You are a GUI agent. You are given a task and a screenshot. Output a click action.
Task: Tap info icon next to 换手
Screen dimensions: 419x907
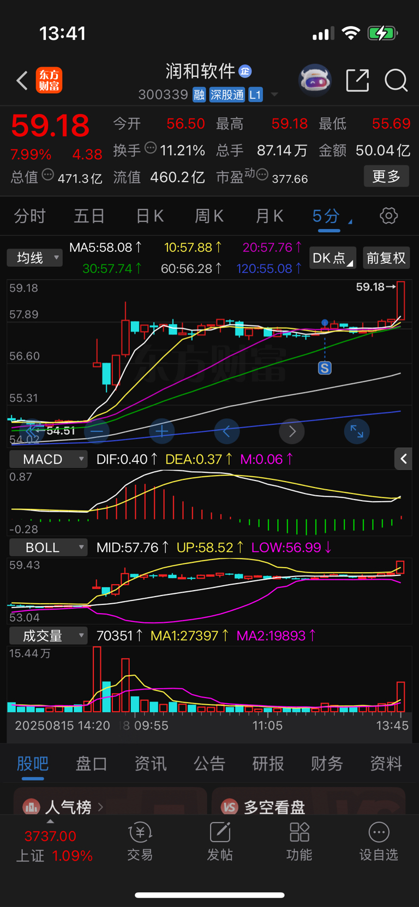click(151, 148)
